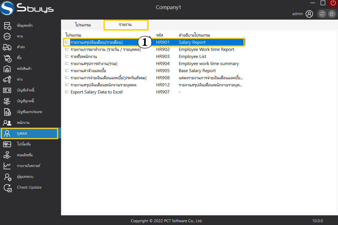338x225 pixels.
Task: Click the refresh icon in the top-right corner
Action: click(322, 14)
